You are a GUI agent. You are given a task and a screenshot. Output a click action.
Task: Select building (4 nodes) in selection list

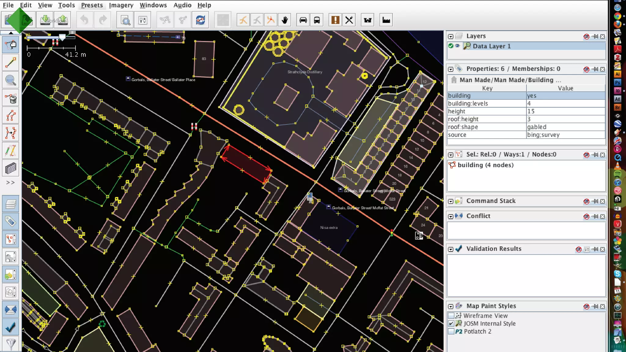485,165
